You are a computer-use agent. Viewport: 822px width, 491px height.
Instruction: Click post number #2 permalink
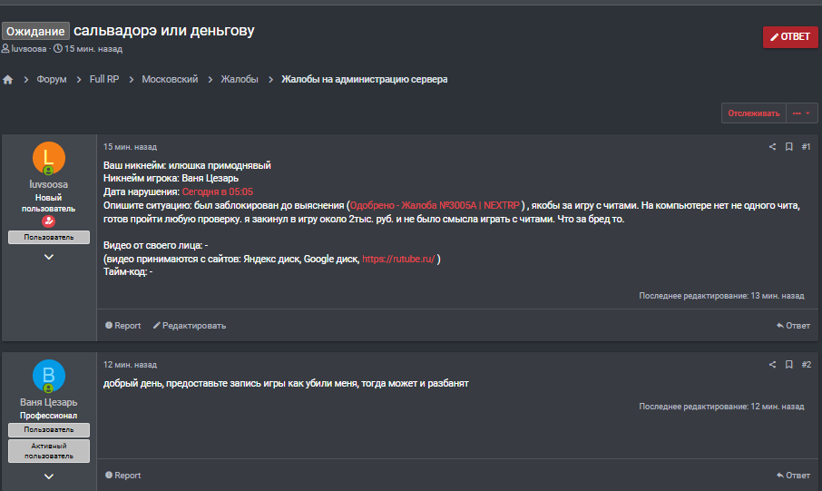coord(806,365)
